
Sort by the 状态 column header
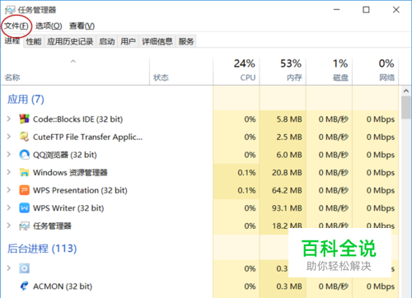(181, 72)
